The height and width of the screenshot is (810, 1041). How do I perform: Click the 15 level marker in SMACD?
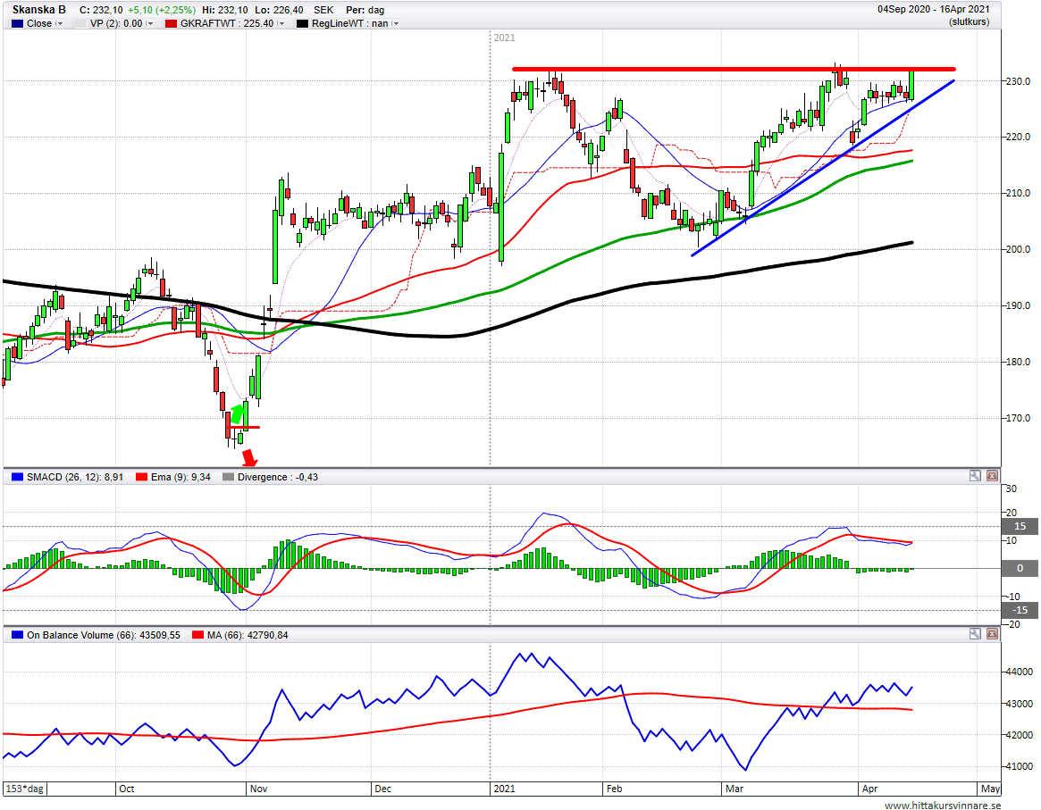click(x=1020, y=526)
